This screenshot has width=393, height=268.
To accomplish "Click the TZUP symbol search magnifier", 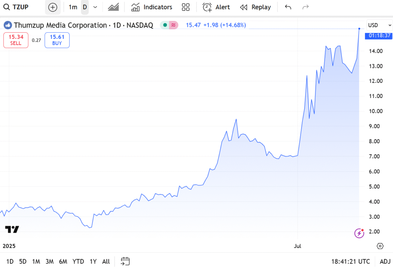I will point(7,7).
